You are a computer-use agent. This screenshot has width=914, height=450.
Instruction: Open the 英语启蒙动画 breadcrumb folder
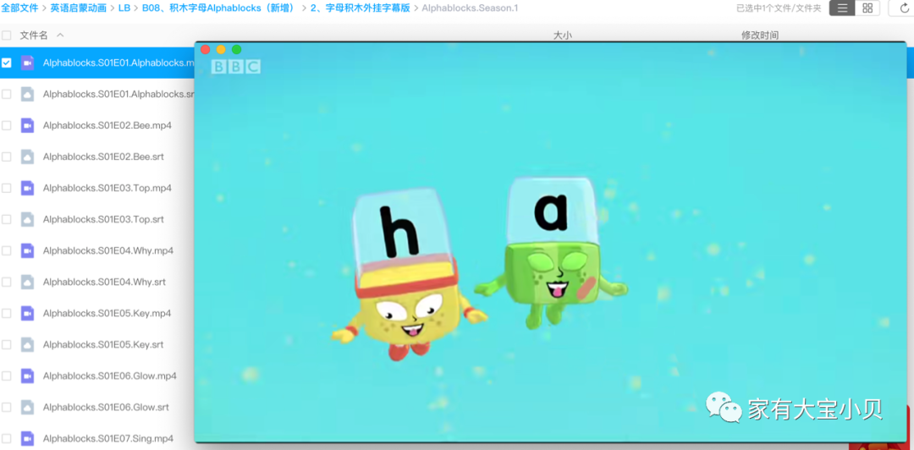click(78, 8)
